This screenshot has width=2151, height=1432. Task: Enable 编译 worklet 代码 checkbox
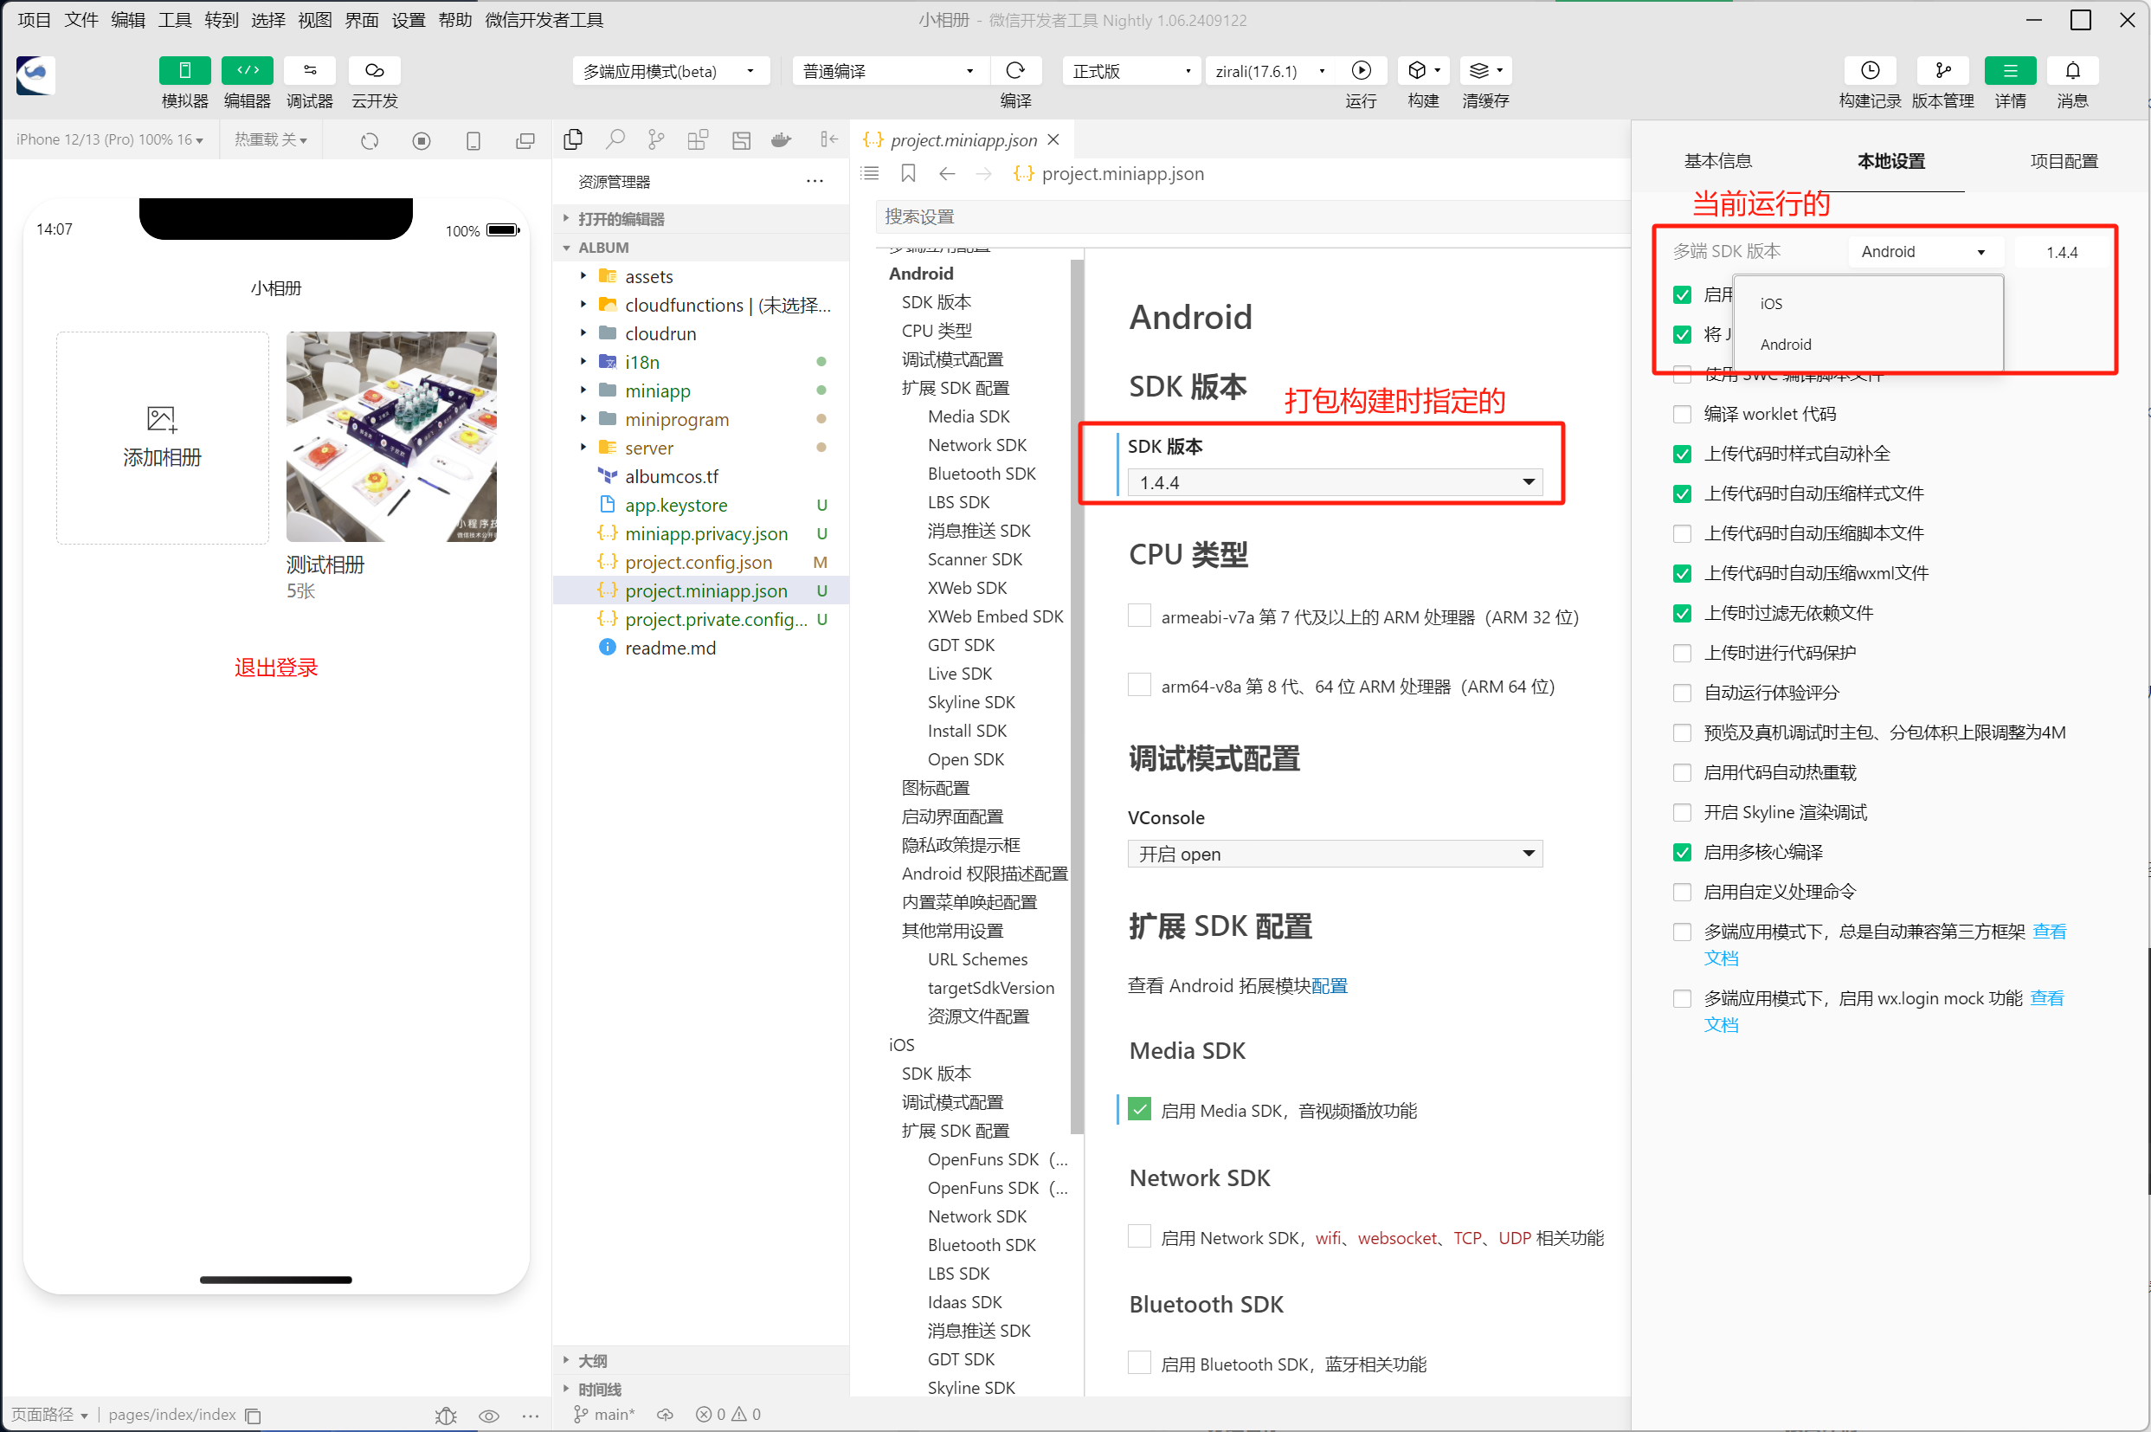click(1682, 414)
